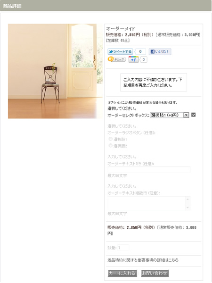
Task: Click the オーダーテキスト複数行 textarea
Action: pos(149,203)
